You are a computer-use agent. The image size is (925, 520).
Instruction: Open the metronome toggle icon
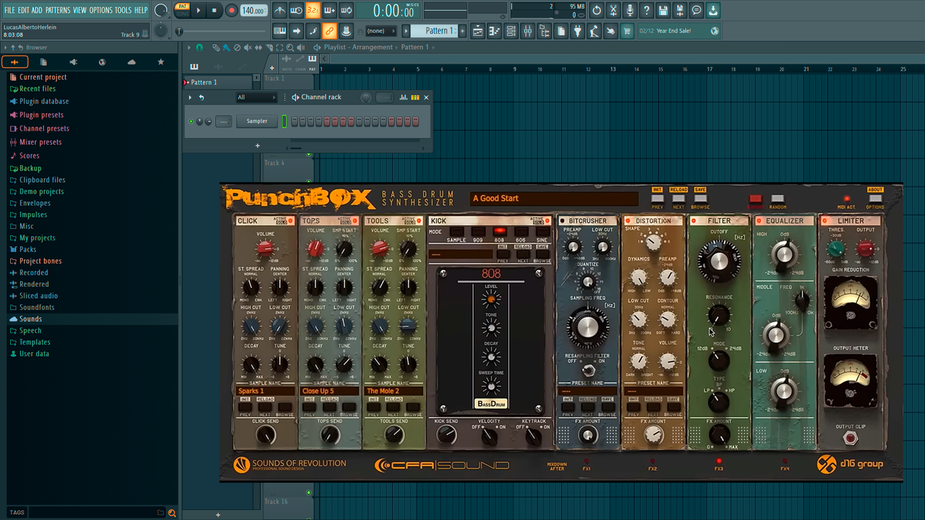point(280,10)
